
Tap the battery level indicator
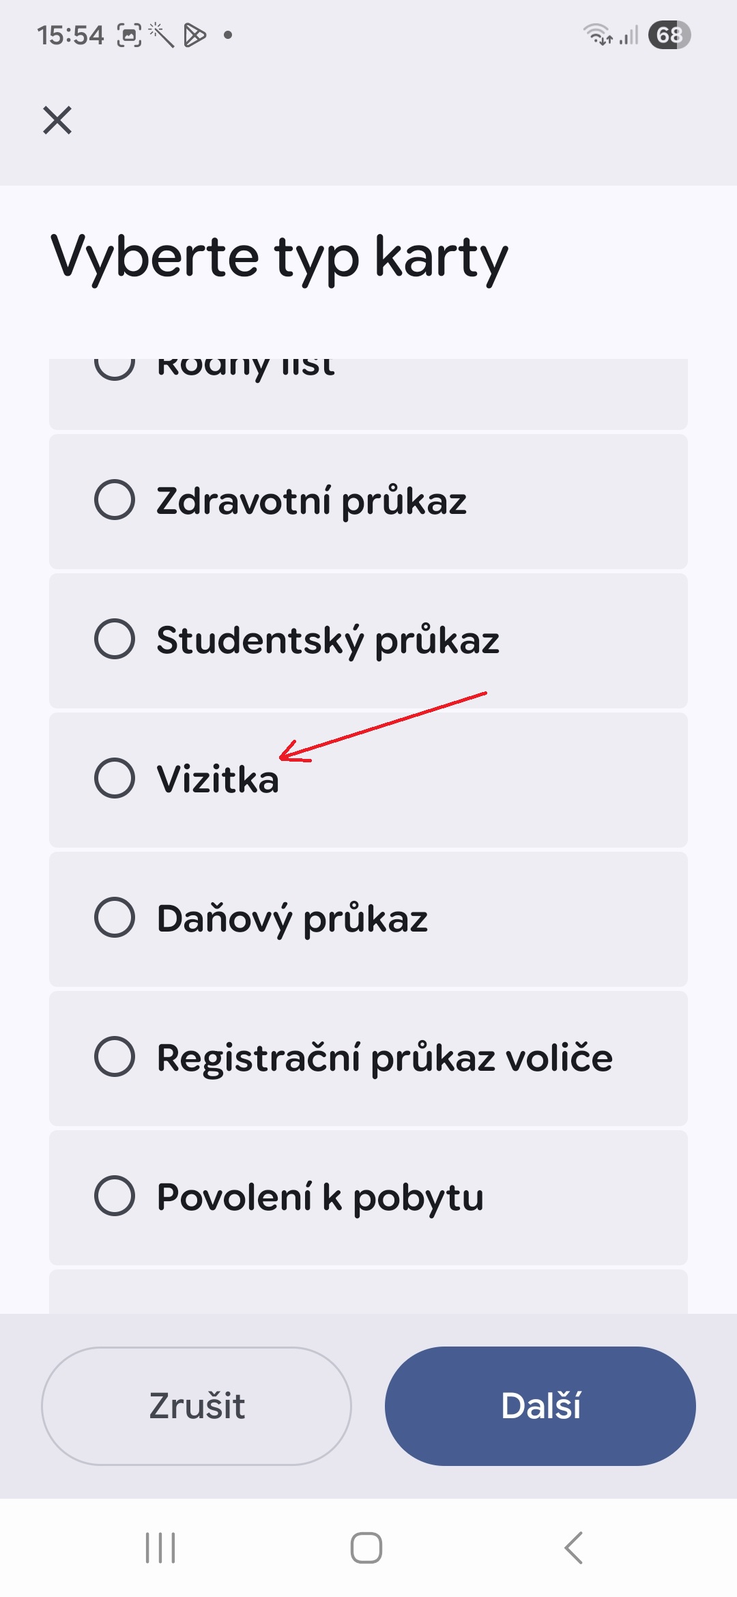669,34
